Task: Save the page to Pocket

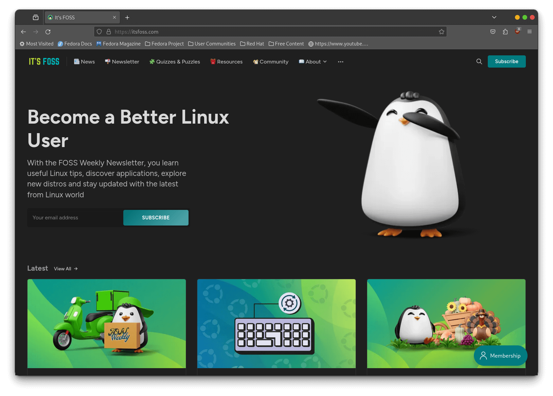Action: pos(493,32)
